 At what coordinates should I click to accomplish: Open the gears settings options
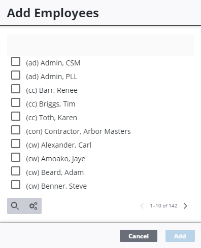pyautogui.click(x=33, y=206)
